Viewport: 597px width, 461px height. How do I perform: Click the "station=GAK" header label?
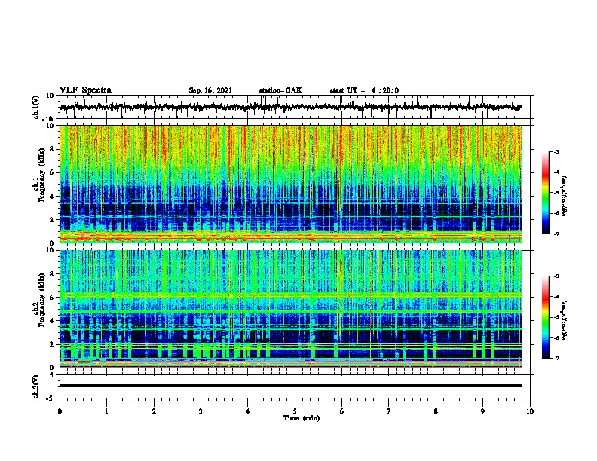(x=280, y=90)
